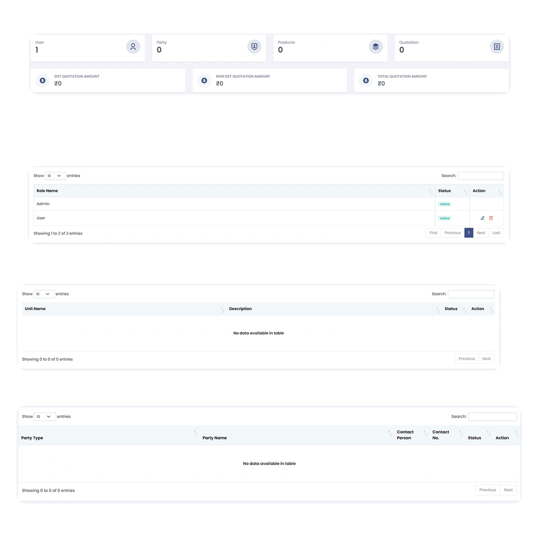This screenshot has height=538, width=538.
Task: Focus the units table Search field
Action: coord(471,294)
